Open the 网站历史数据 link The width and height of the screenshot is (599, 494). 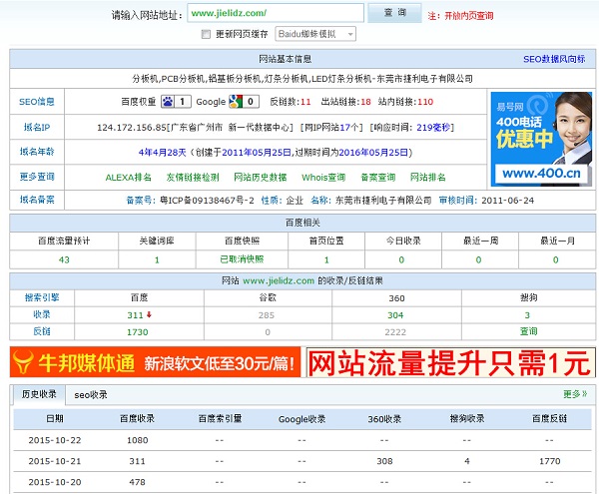coord(261,177)
